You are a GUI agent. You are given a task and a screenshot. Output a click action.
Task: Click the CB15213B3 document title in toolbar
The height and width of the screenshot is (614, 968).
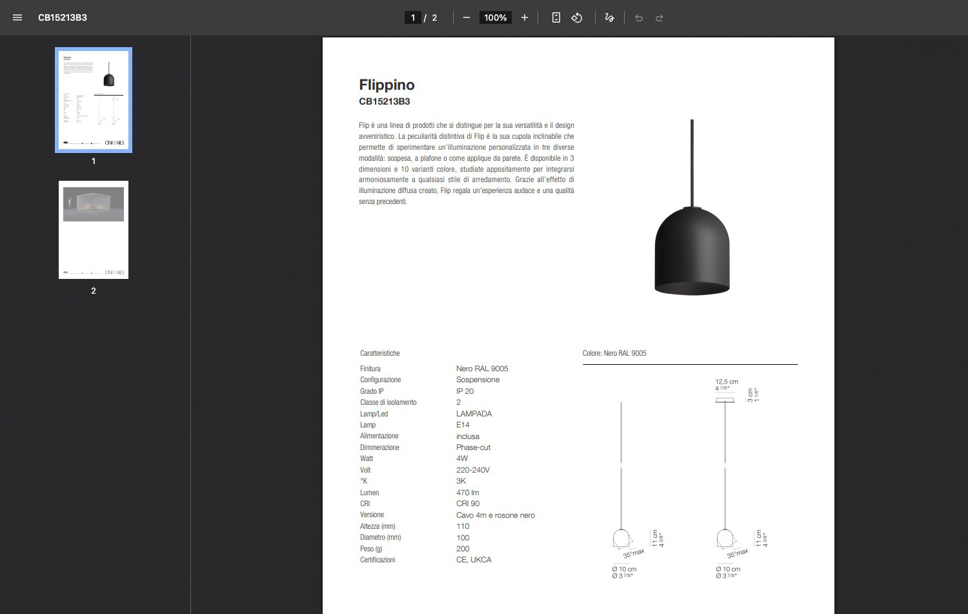tap(63, 17)
